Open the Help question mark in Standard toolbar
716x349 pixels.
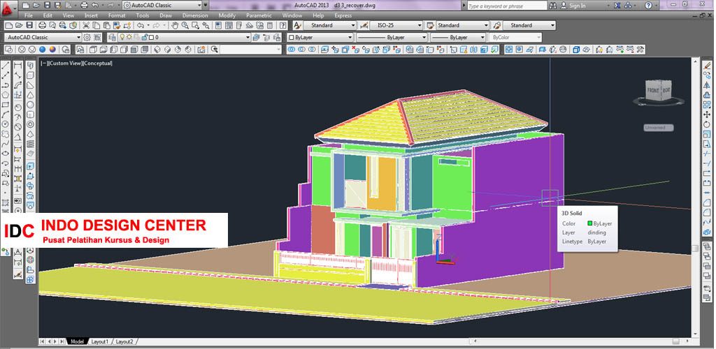coord(283,26)
